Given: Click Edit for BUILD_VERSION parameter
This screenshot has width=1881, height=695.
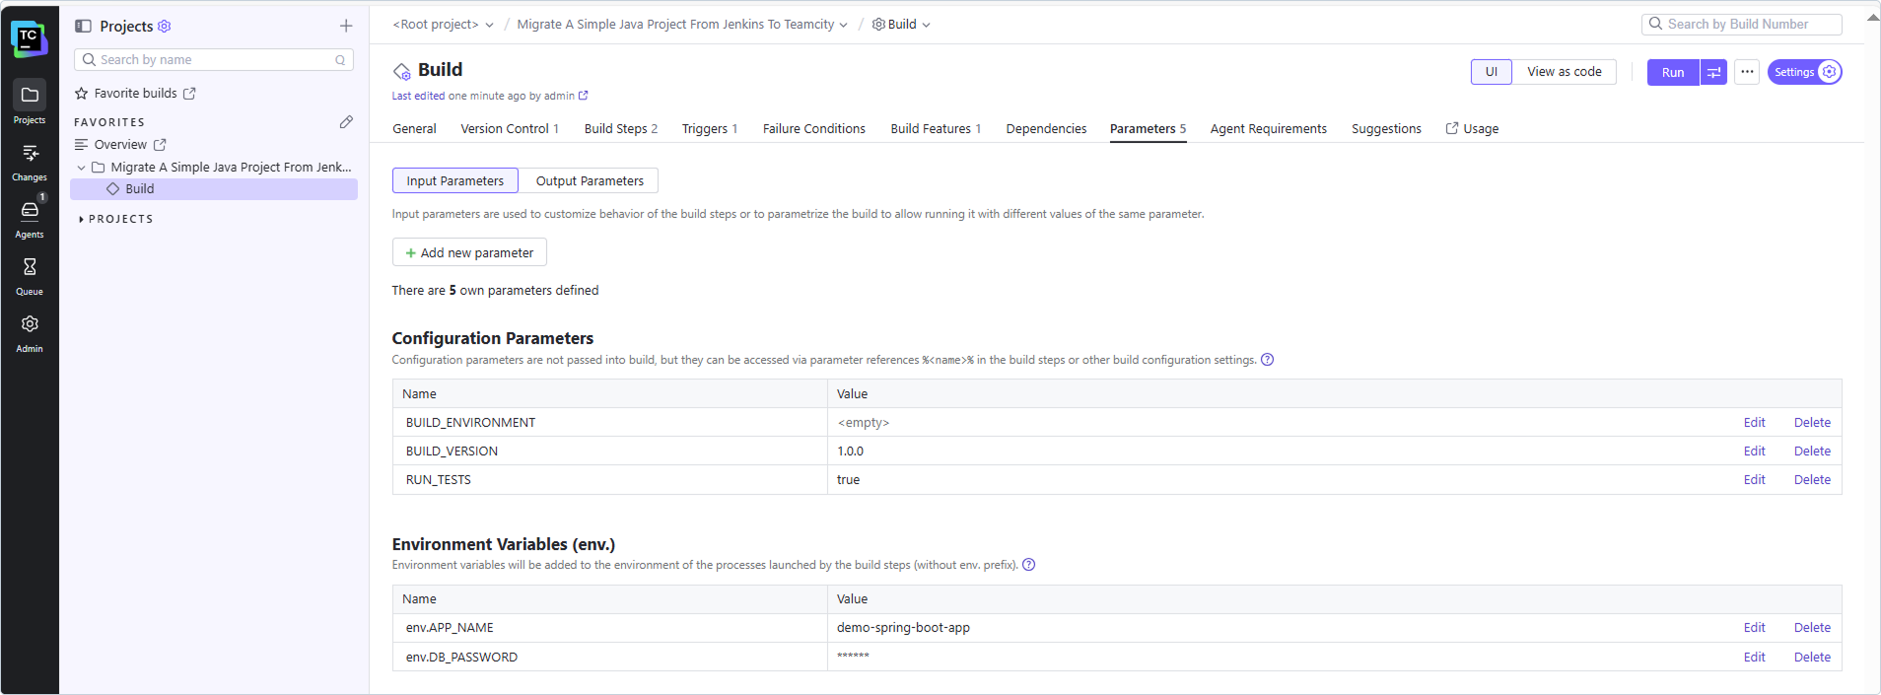Looking at the screenshot, I should coord(1754,452).
